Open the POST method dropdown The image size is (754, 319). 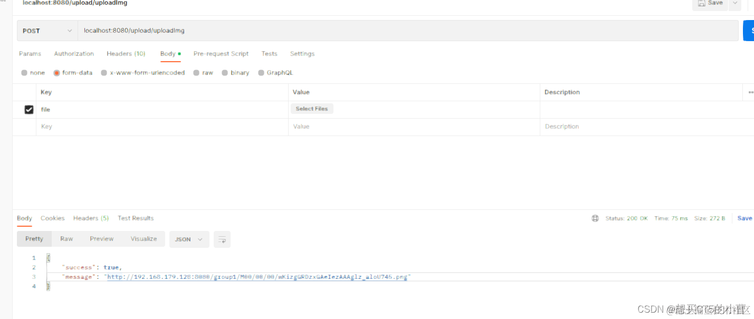(x=47, y=31)
